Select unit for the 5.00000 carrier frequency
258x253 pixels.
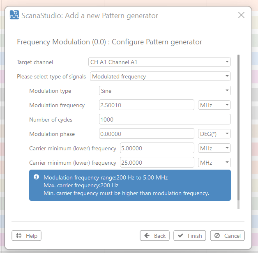(214, 148)
